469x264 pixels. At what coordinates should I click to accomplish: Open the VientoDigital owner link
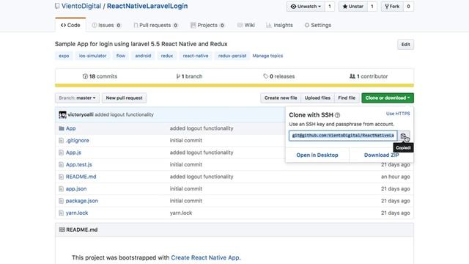tap(81, 6)
